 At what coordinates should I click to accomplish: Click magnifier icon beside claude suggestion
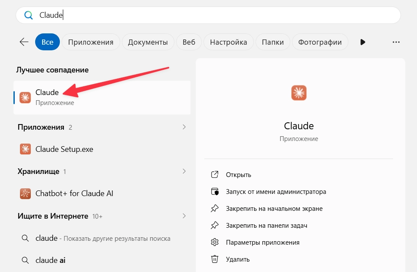(x=25, y=238)
